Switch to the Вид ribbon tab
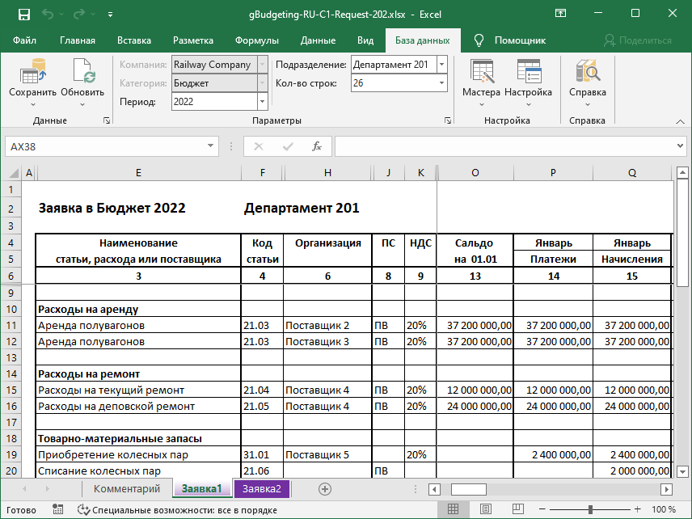Viewport: 692px width, 519px height. click(365, 40)
